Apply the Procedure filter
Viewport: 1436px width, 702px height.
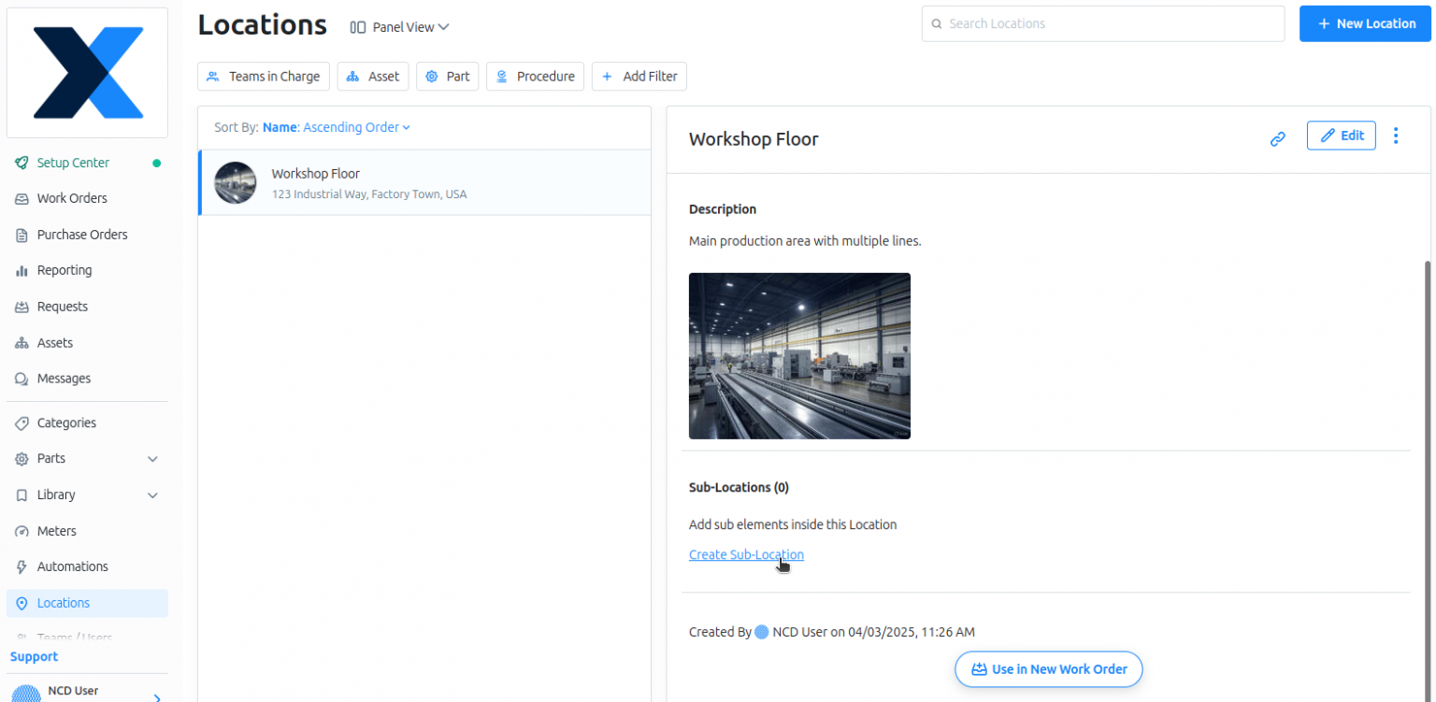[535, 76]
